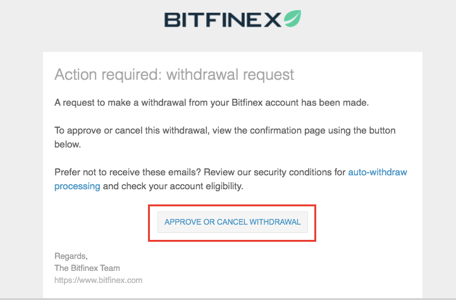Click the red highlight border around the button
456x300 pixels.
pos(232,206)
